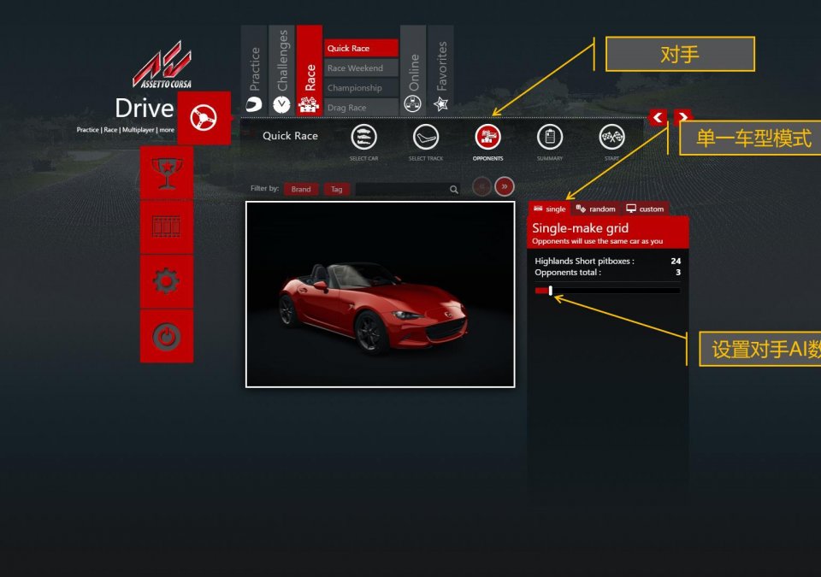Go to next step with right arrow

click(x=682, y=117)
